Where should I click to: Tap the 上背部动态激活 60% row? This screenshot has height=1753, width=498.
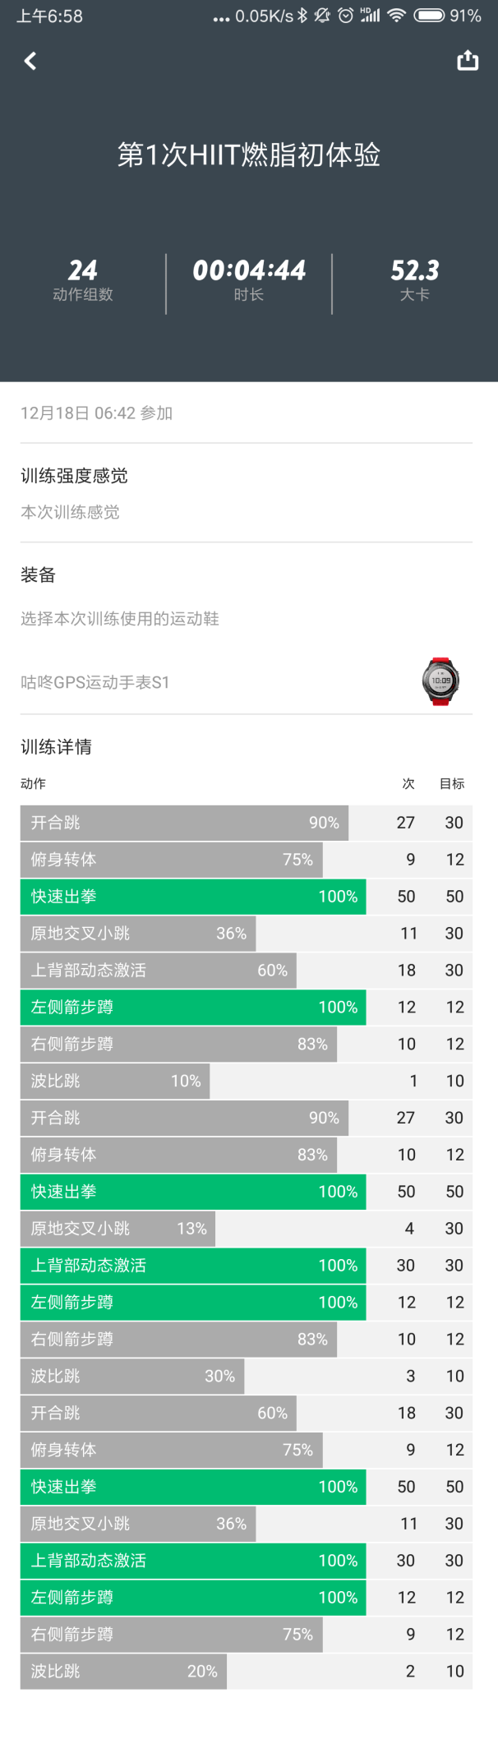pos(247,970)
